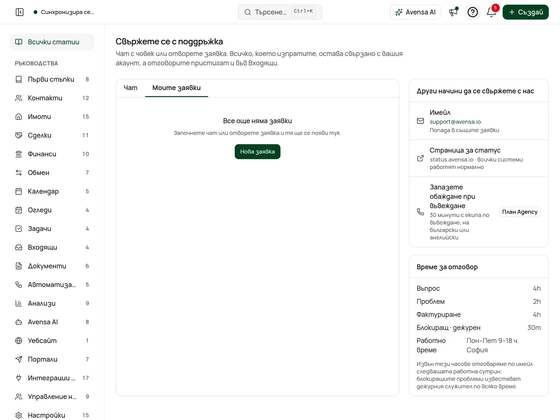The width and height of the screenshot is (560, 420).
Task: Open the Анализи chart icon
Action: point(19,303)
